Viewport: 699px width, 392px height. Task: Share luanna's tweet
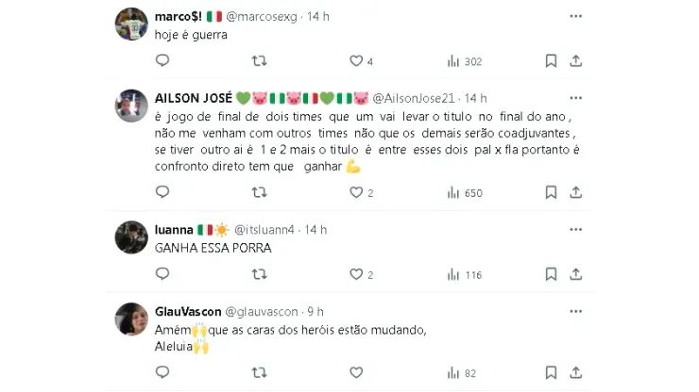coord(576,275)
